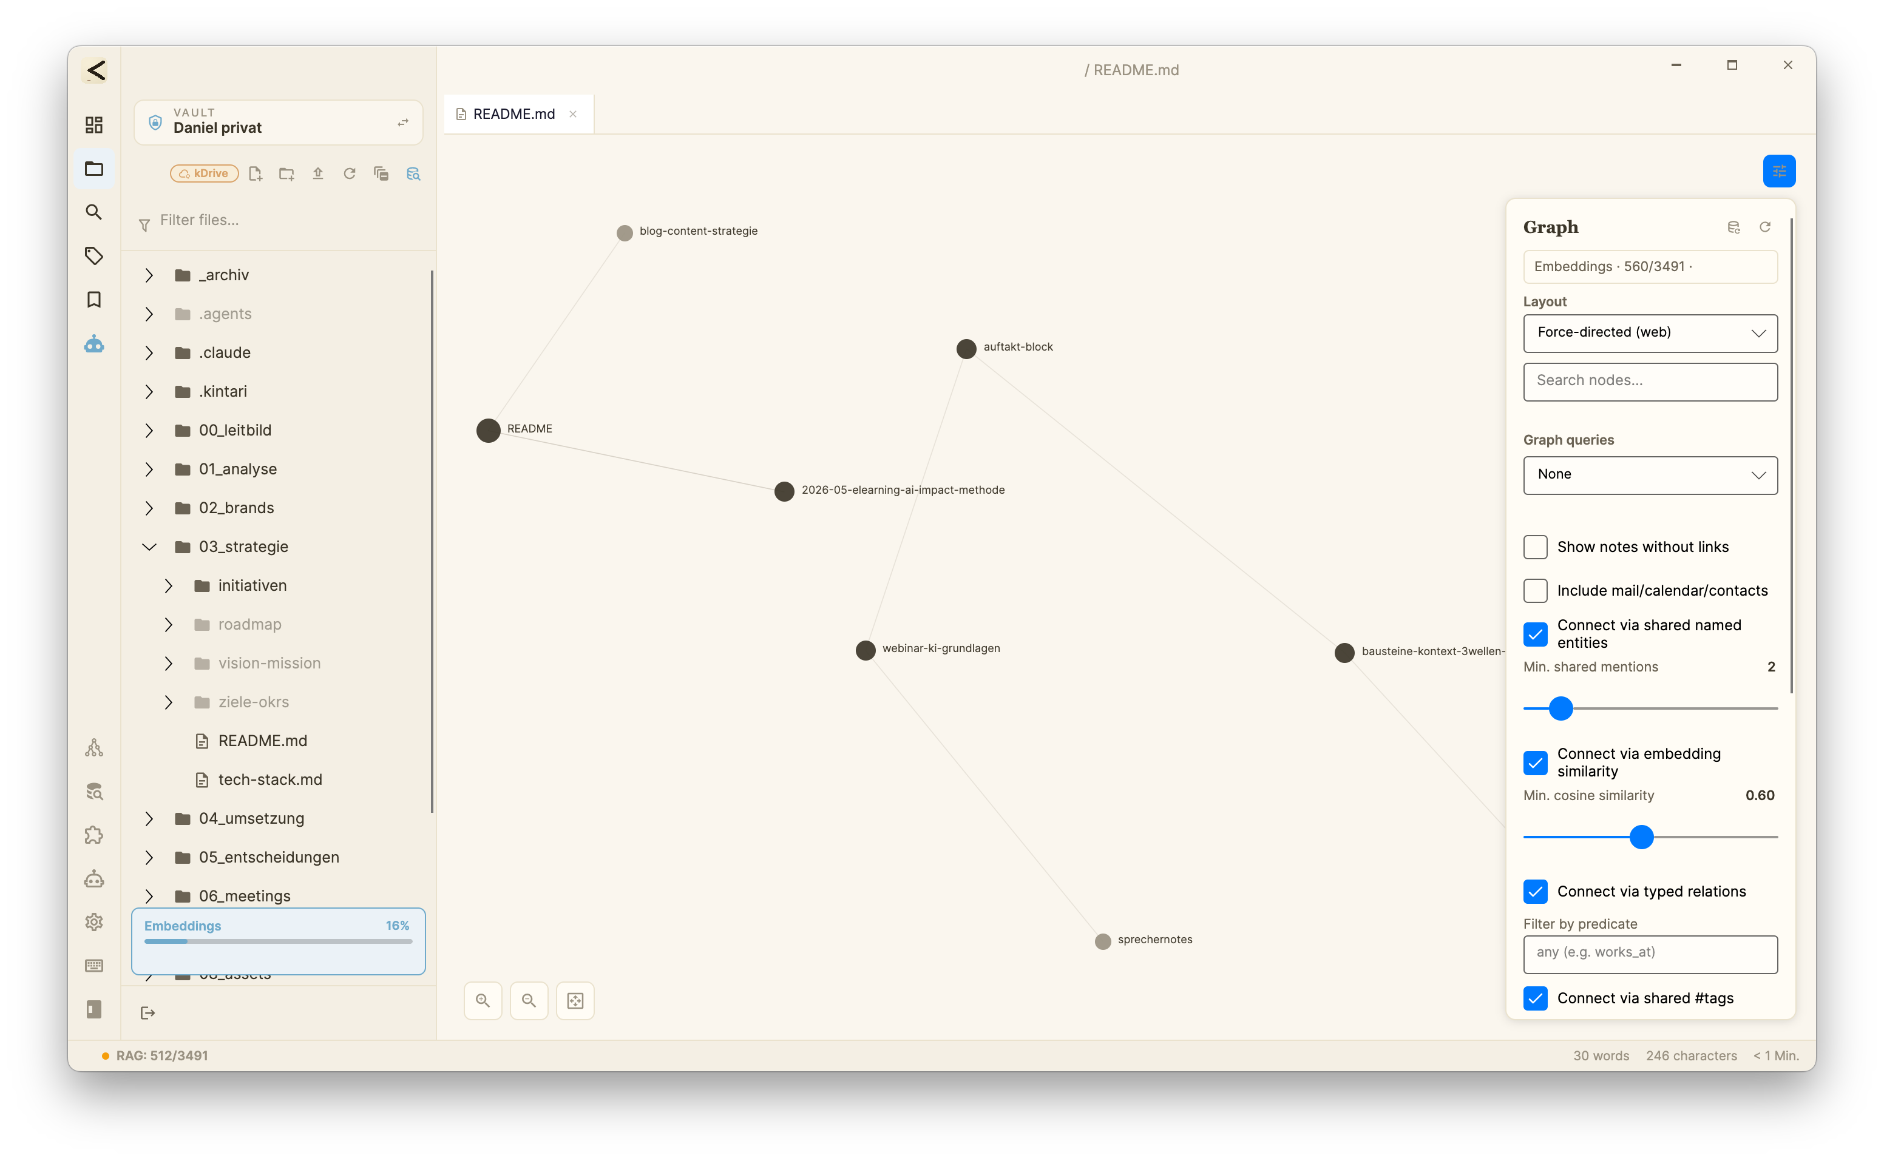Viewport: 1884px width, 1161px height.
Task: Click the Min. shared mentions slider handle
Action: [x=1560, y=708]
